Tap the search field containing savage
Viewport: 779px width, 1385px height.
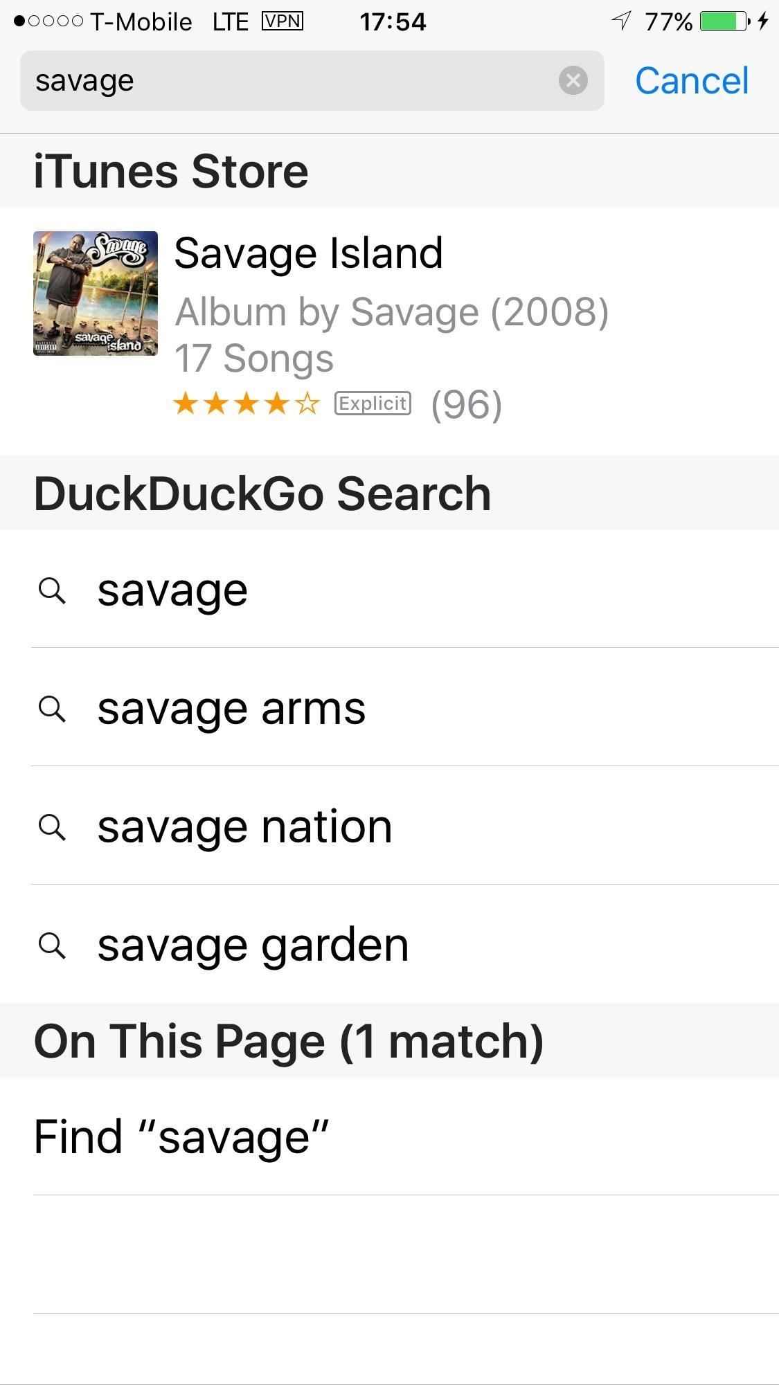coord(291,80)
